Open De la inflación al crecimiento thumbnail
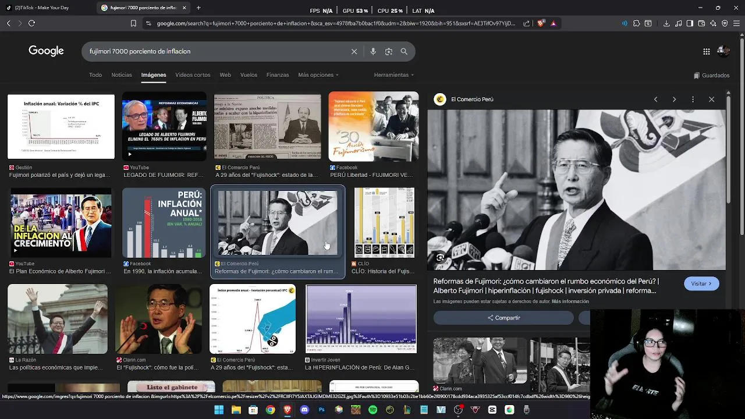This screenshot has width=745, height=419. [x=61, y=223]
